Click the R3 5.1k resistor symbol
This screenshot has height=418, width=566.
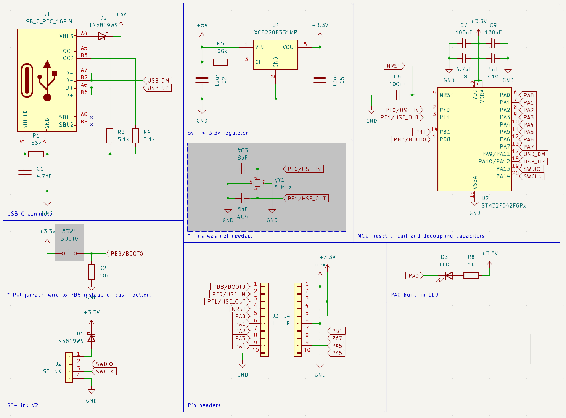tap(110, 136)
